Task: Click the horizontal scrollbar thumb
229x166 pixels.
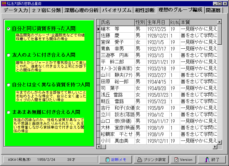Action: (104, 147)
